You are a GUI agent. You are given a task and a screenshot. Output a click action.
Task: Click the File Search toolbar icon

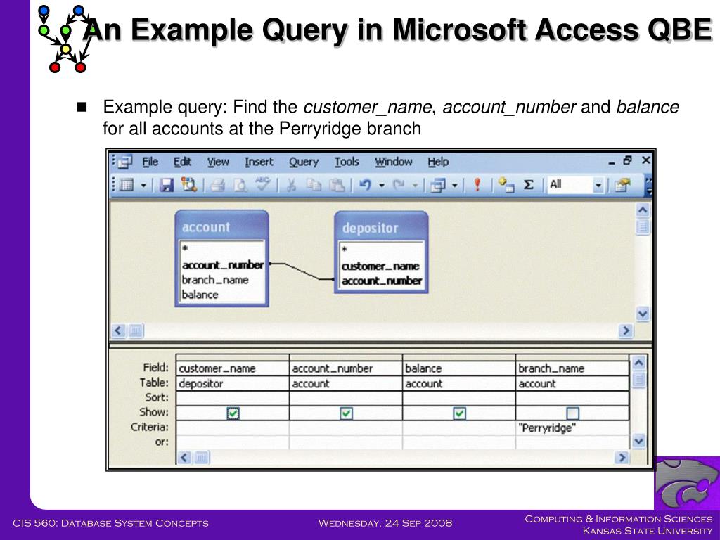point(188,185)
